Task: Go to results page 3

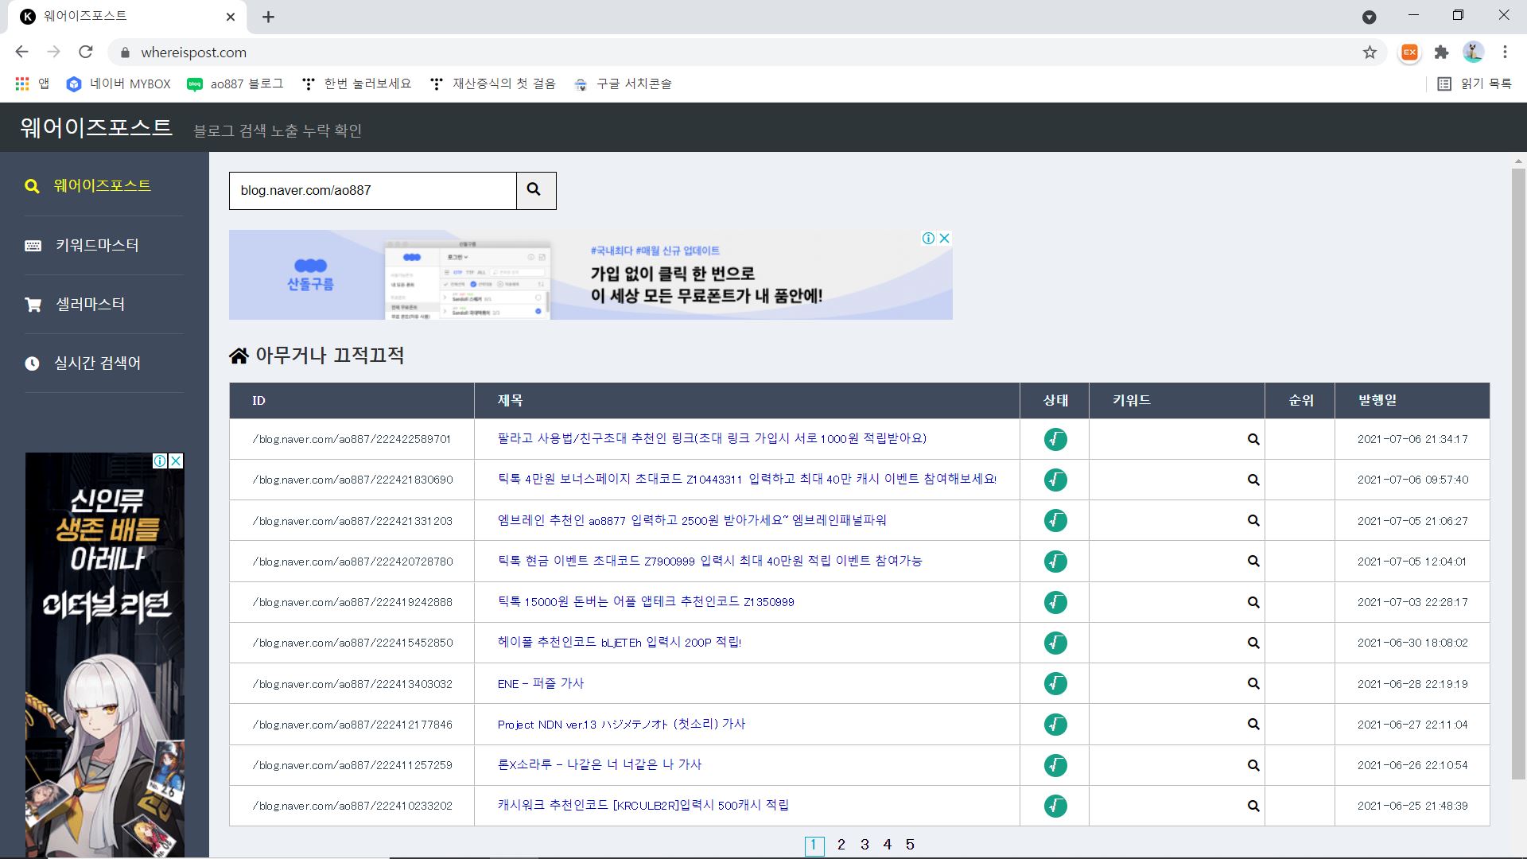Action: coord(865,845)
